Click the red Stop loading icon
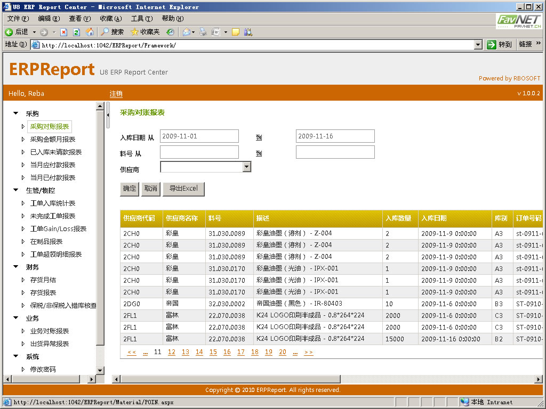 (x=64, y=32)
